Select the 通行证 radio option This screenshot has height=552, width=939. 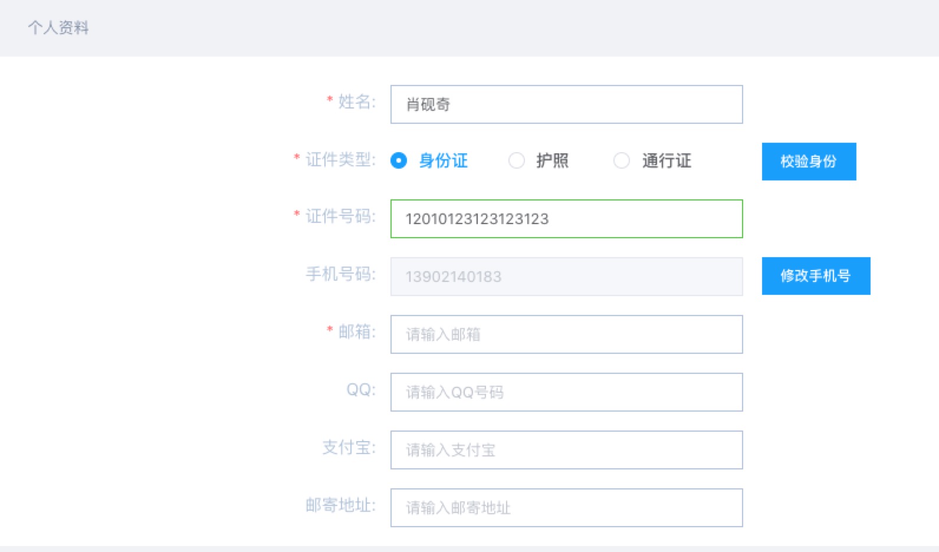(622, 160)
